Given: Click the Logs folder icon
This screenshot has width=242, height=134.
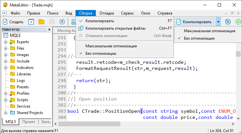Looking at the screenshot, I should 13,81.
